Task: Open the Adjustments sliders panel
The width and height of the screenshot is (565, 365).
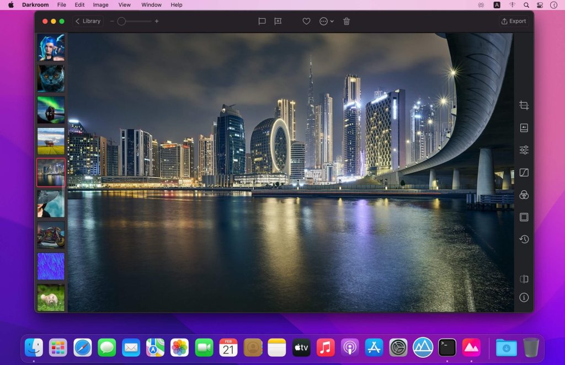Action: click(x=524, y=149)
